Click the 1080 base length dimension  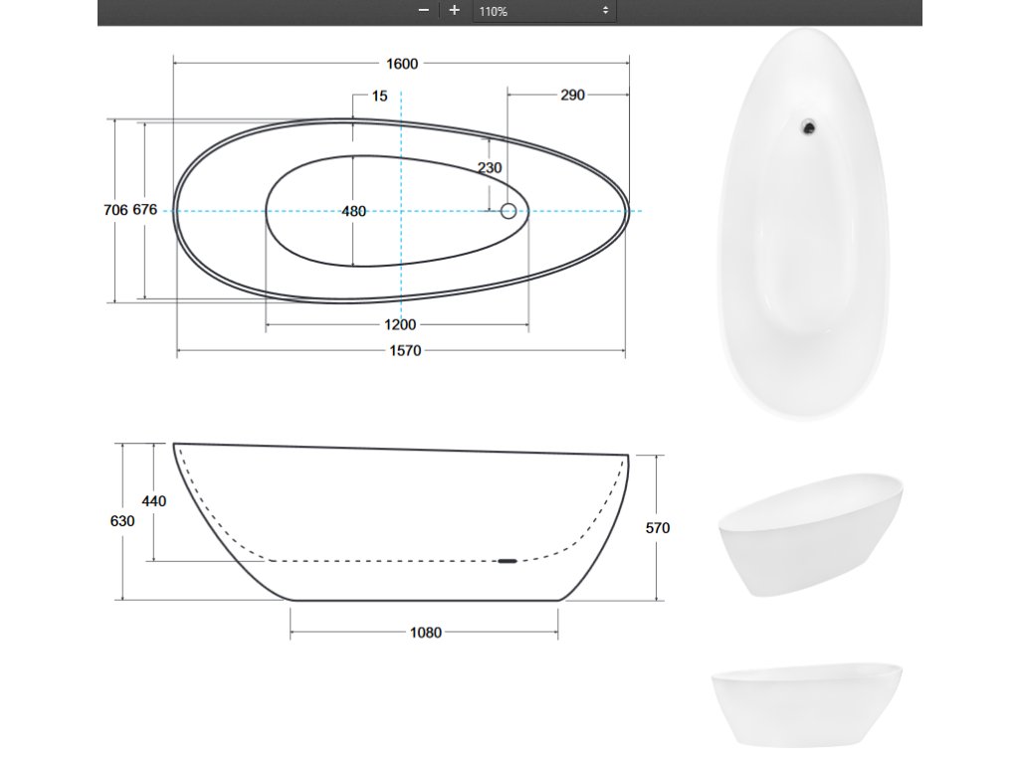(x=426, y=633)
